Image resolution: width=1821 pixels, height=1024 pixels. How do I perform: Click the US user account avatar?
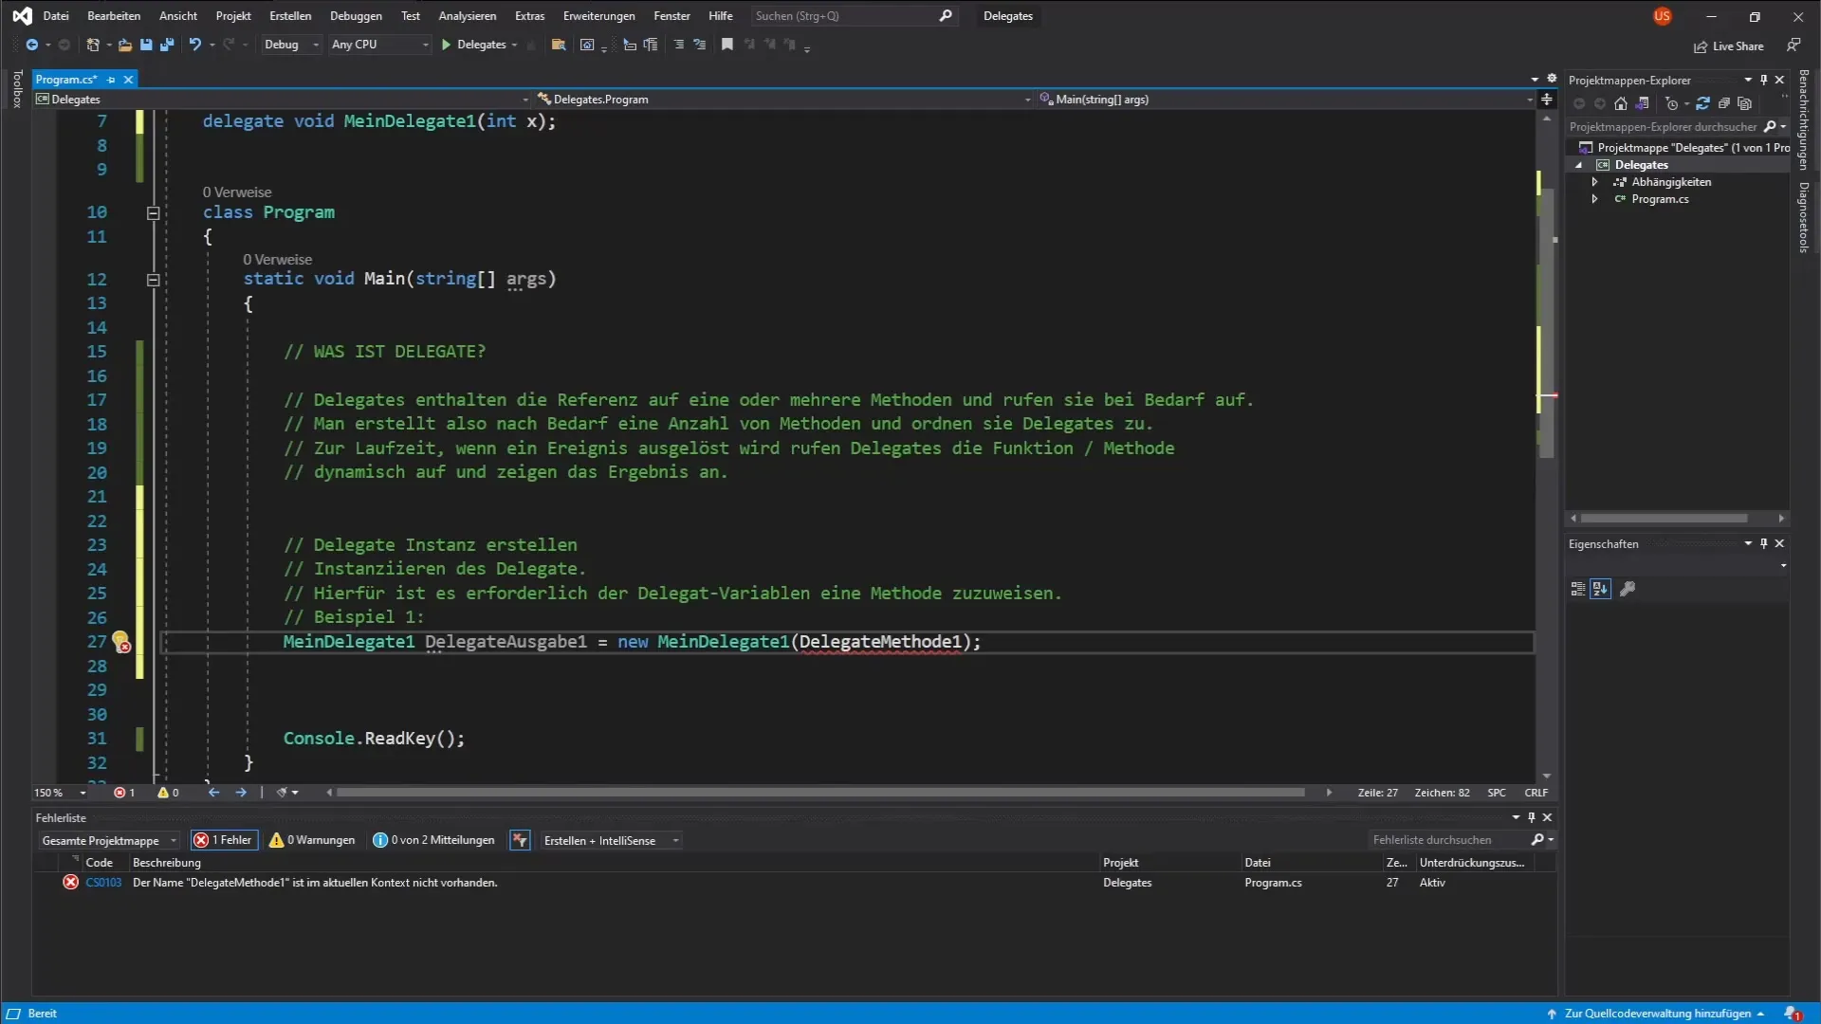(x=1662, y=16)
